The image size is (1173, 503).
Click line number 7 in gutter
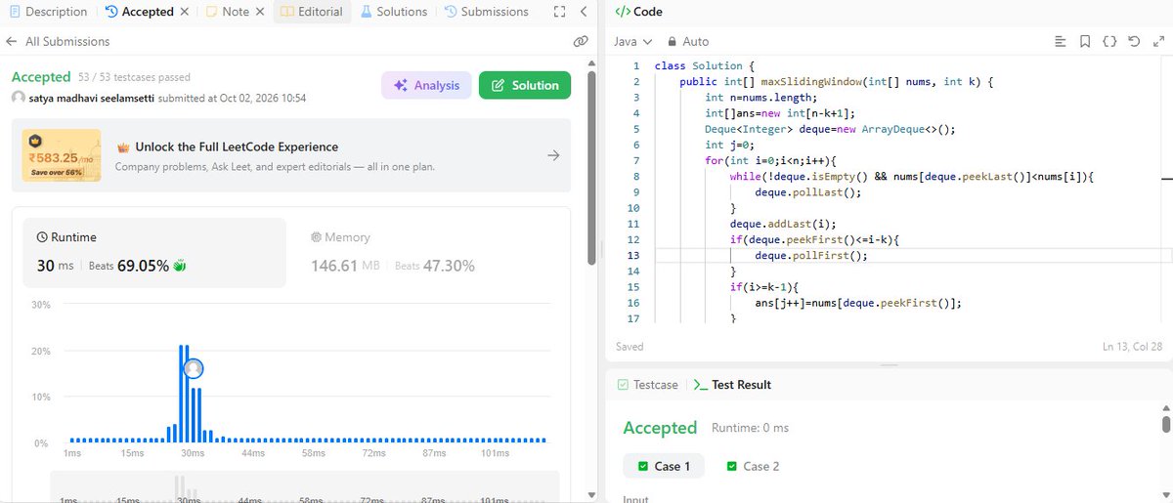point(635,160)
